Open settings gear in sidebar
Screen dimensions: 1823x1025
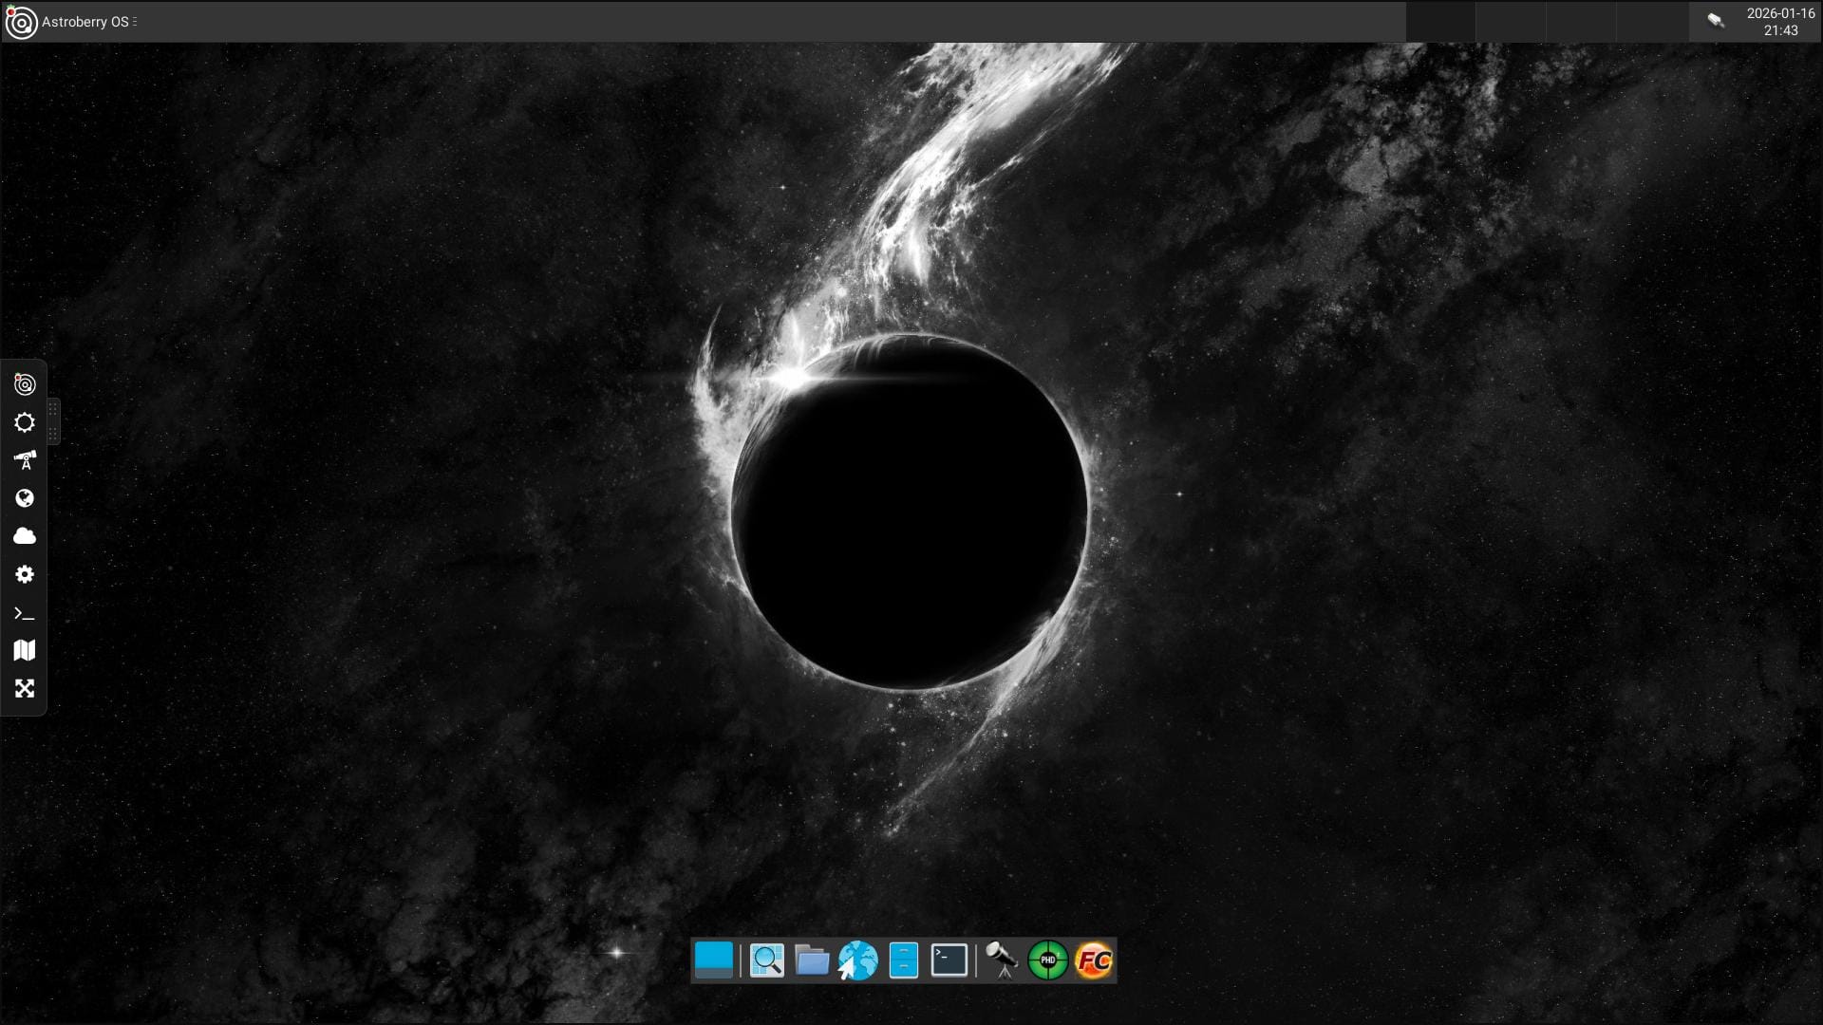click(25, 574)
